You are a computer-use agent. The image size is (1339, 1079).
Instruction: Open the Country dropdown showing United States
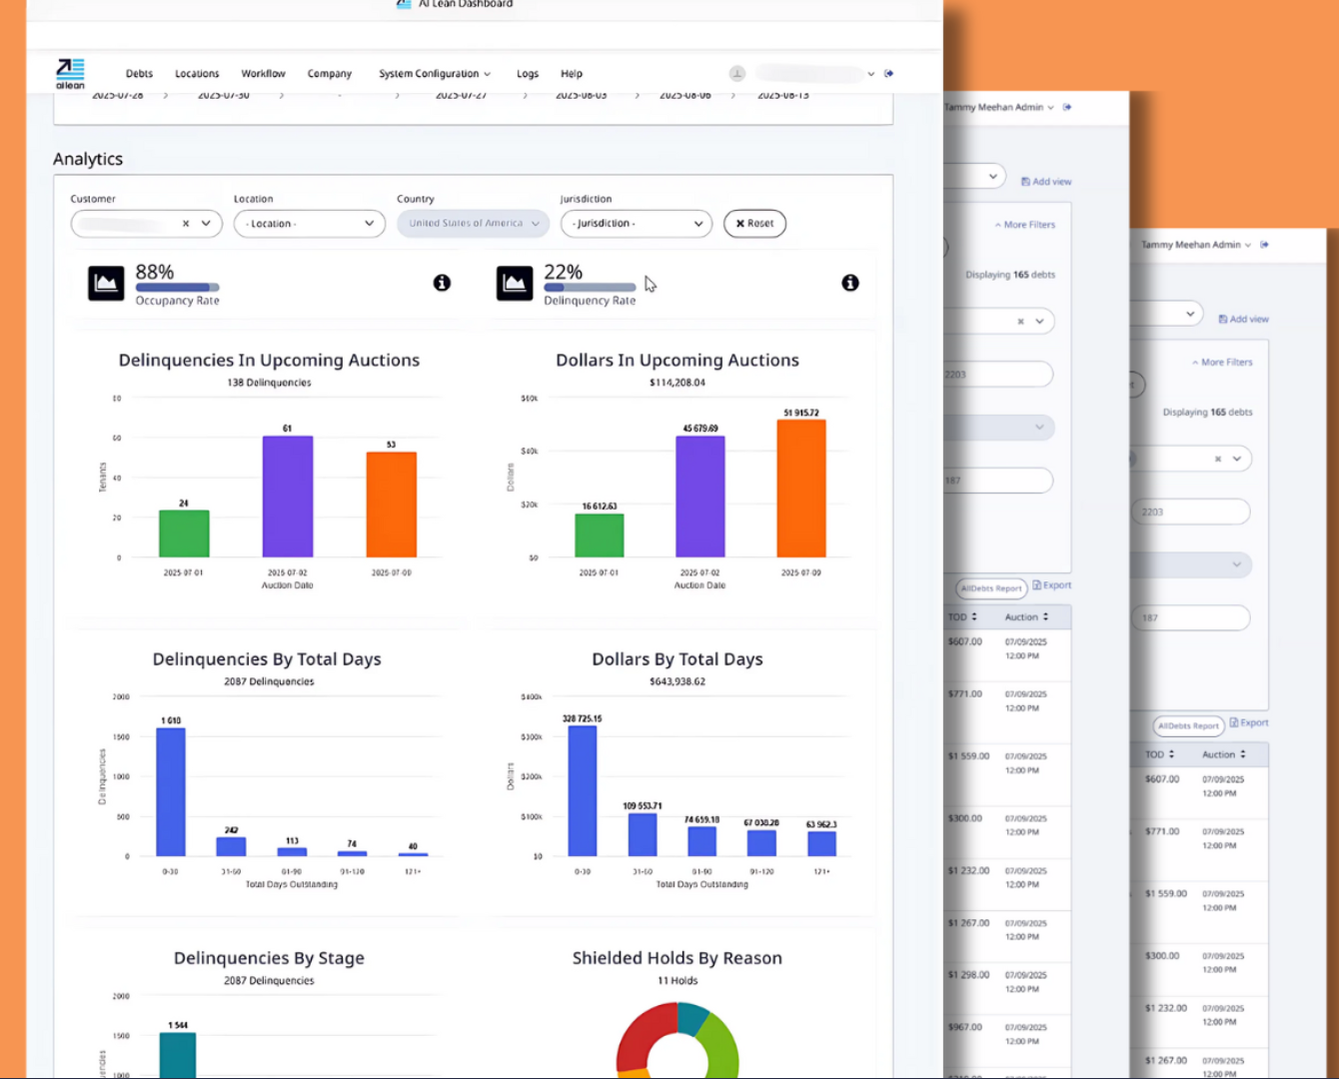pyautogui.click(x=473, y=224)
